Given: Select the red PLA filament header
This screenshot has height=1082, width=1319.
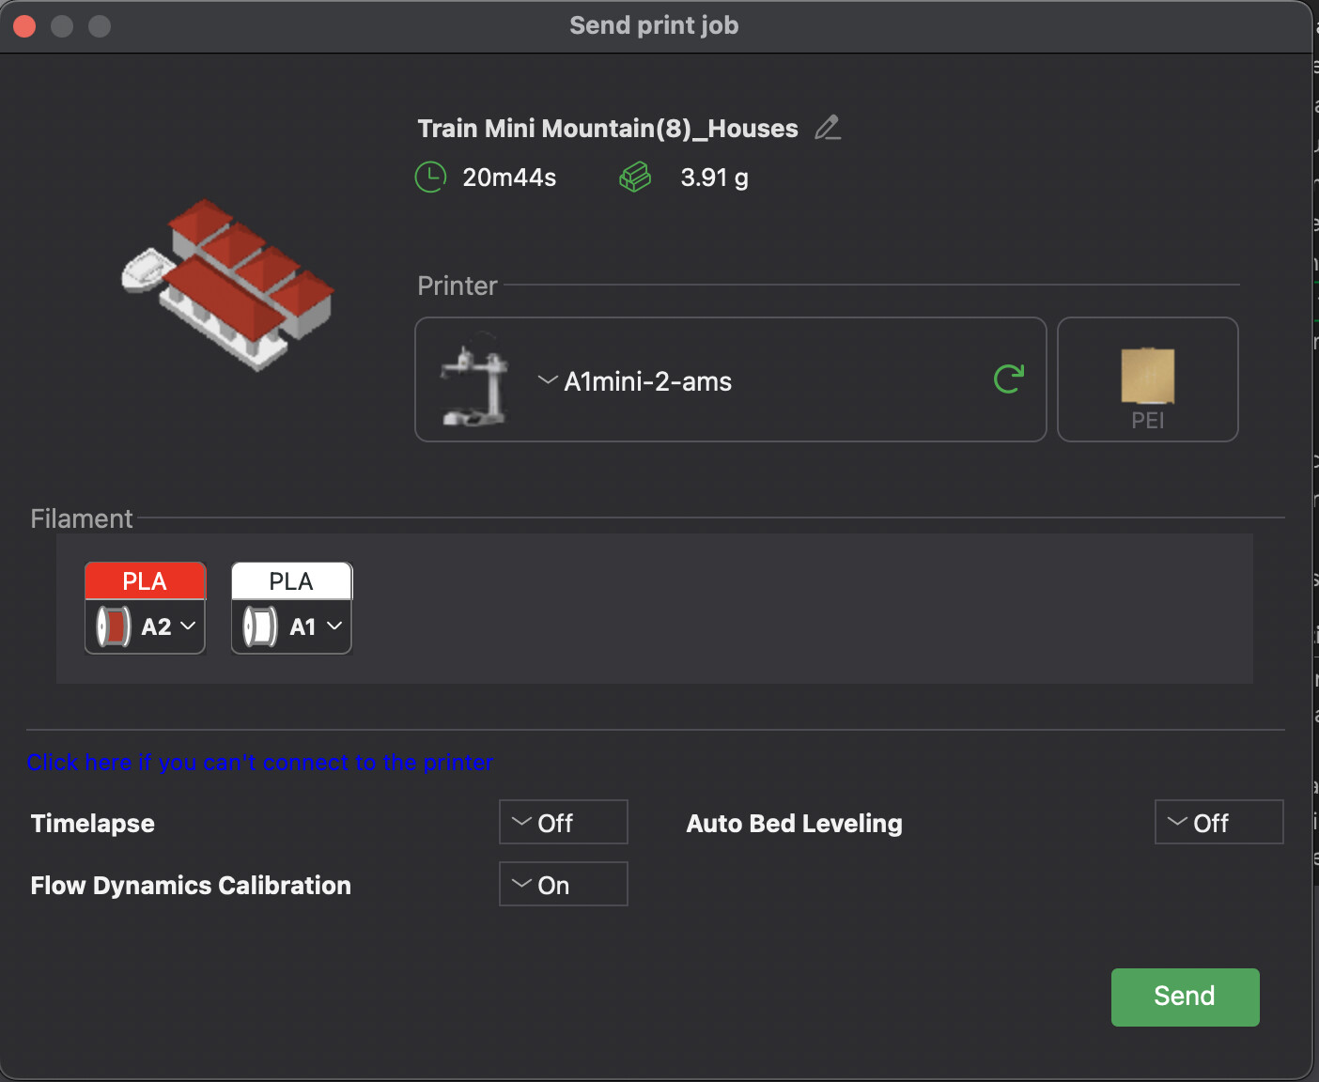Looking at the screenshot, I should pos(145,581).
